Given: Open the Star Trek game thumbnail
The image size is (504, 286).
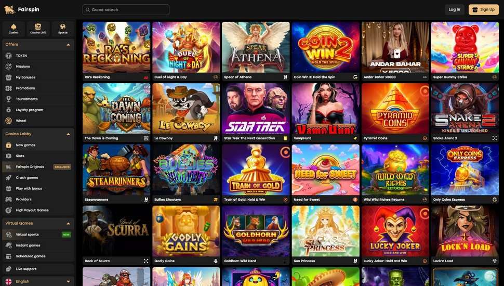Looking at the screenshot, I should (x=256, y=109).
